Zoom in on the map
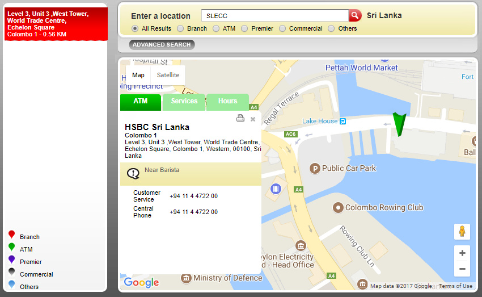482x297 pixels. point(462,253)
